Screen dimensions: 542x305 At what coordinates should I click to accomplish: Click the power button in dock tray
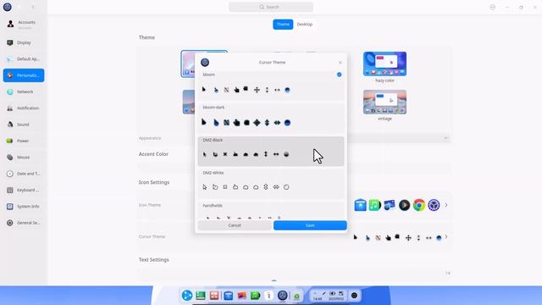pos(354,296)
